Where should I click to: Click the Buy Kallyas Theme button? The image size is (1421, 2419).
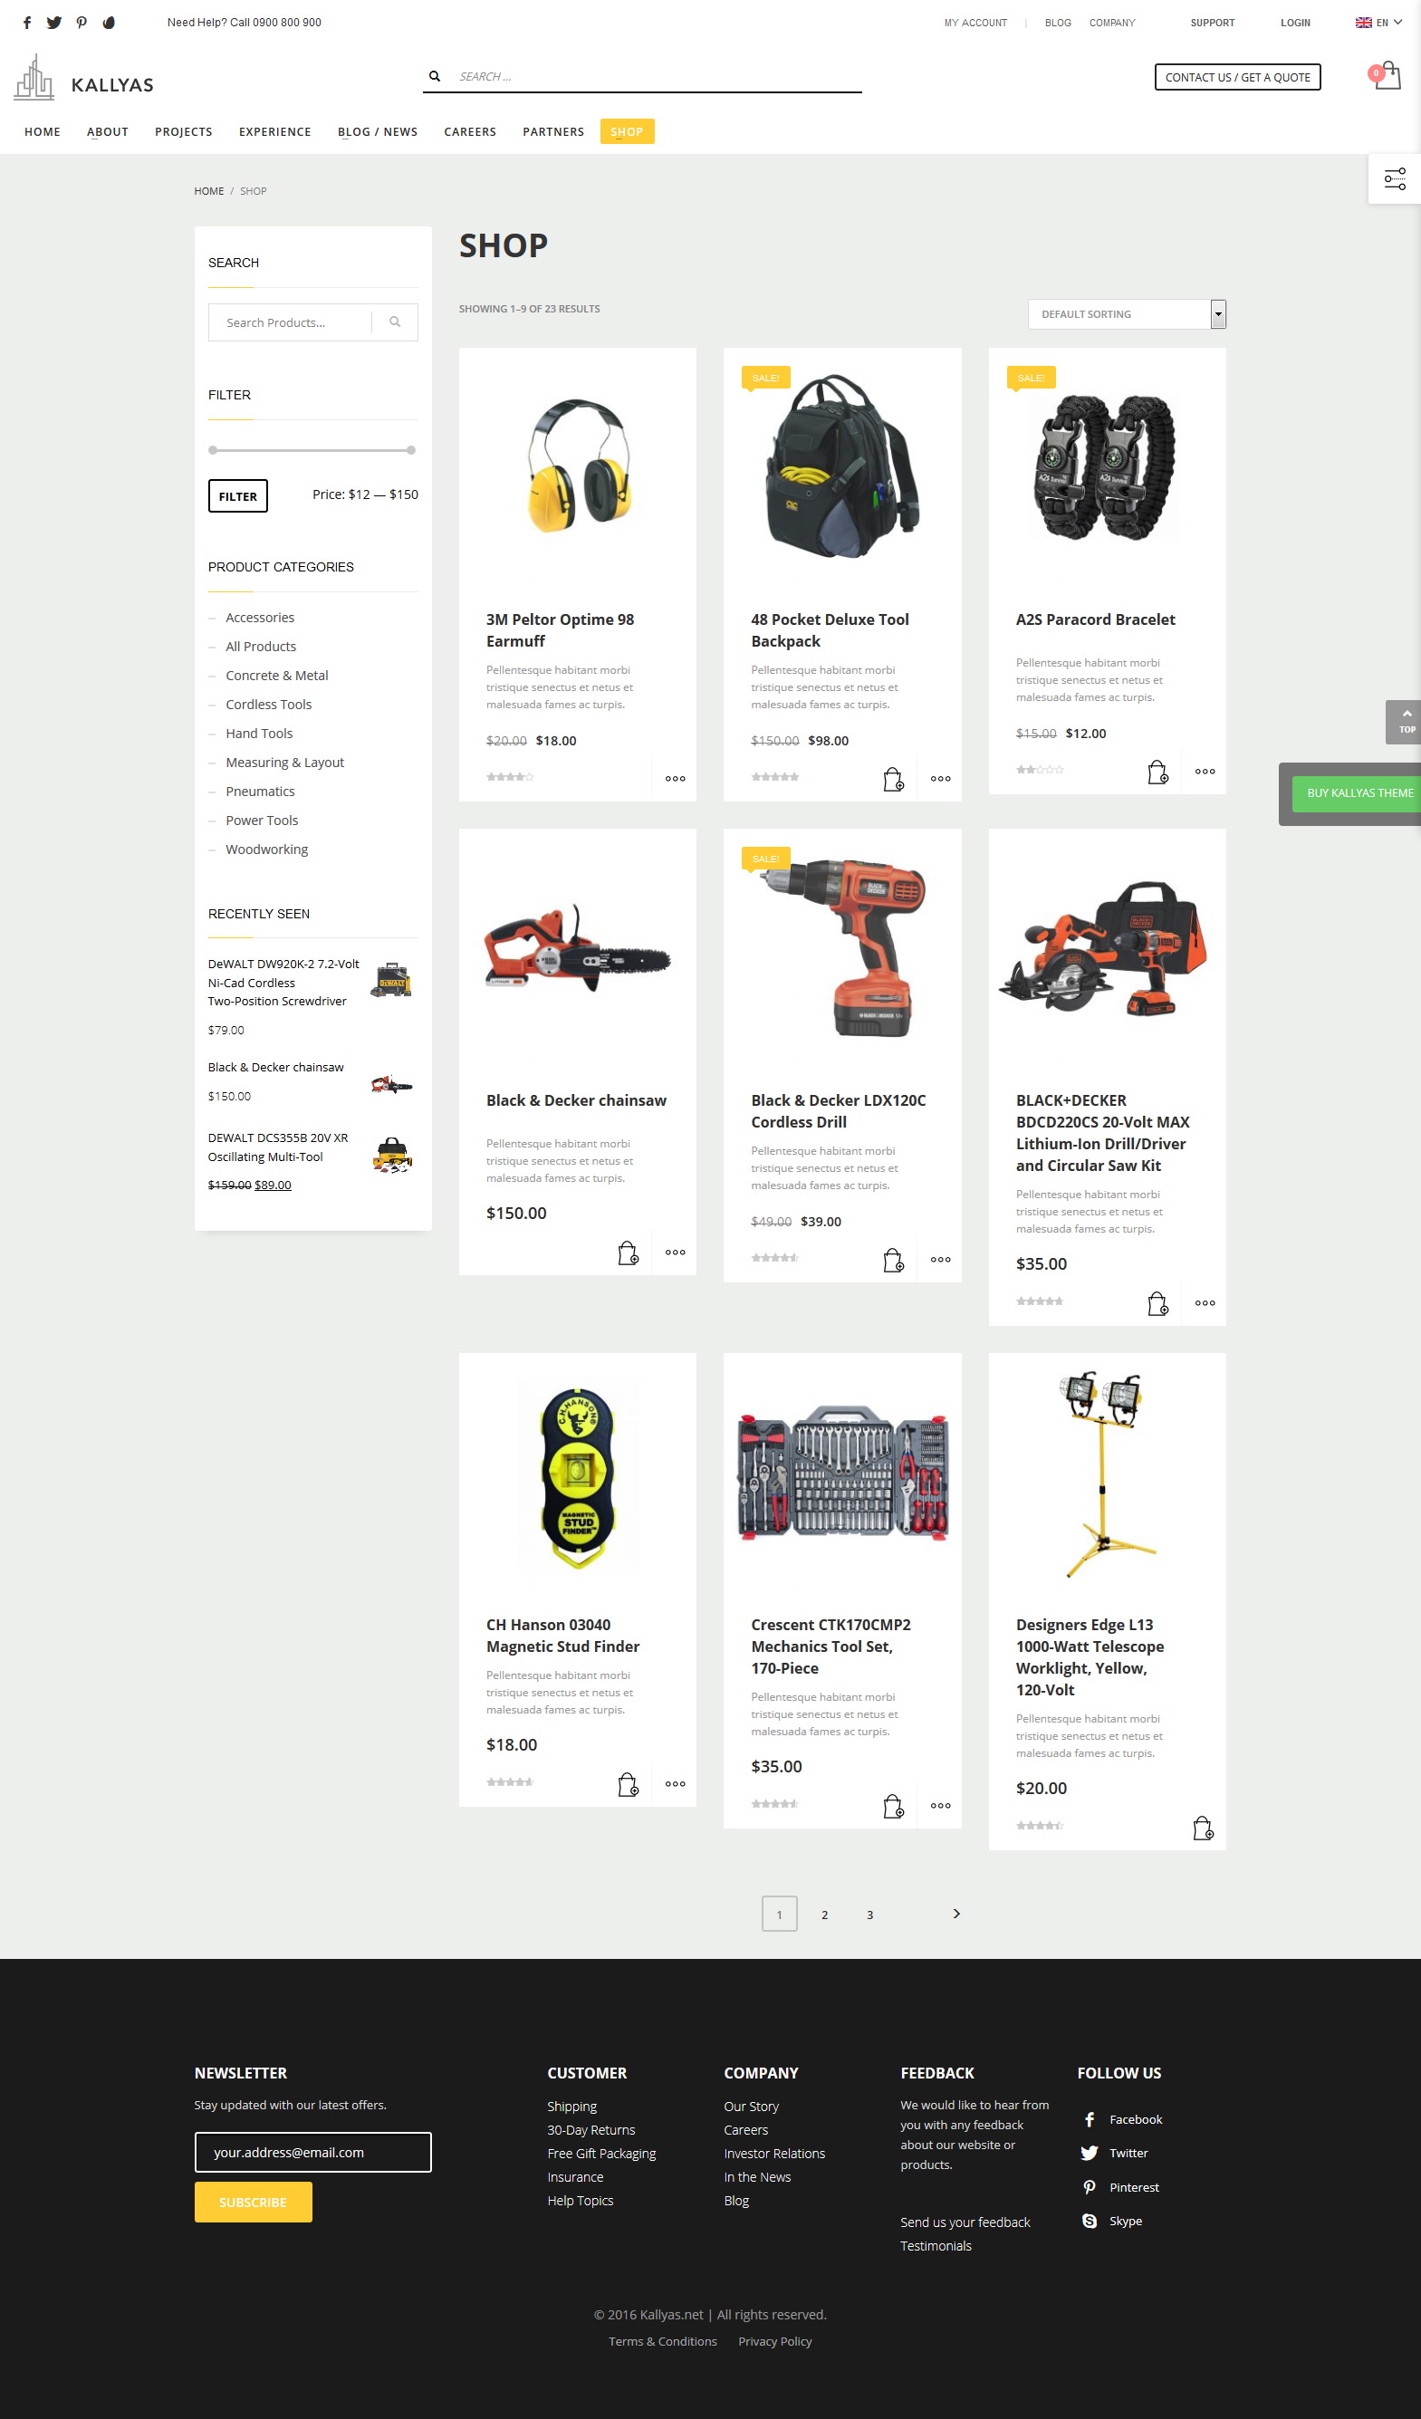[1357, 792]
